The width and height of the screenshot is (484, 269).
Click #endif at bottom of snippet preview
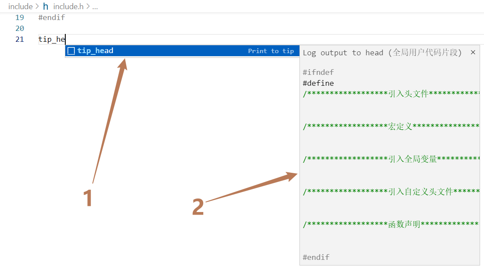tap(316, 257)
